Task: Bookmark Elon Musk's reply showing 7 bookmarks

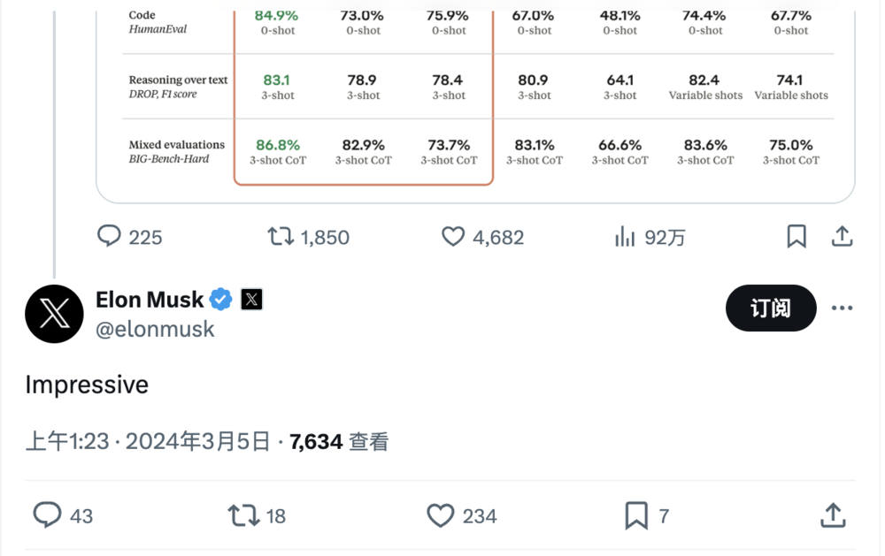Action: pos(635,515)
